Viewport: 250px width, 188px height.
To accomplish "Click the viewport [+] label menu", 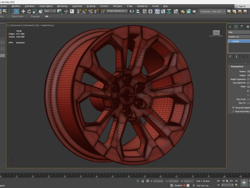I will point(8,26).
